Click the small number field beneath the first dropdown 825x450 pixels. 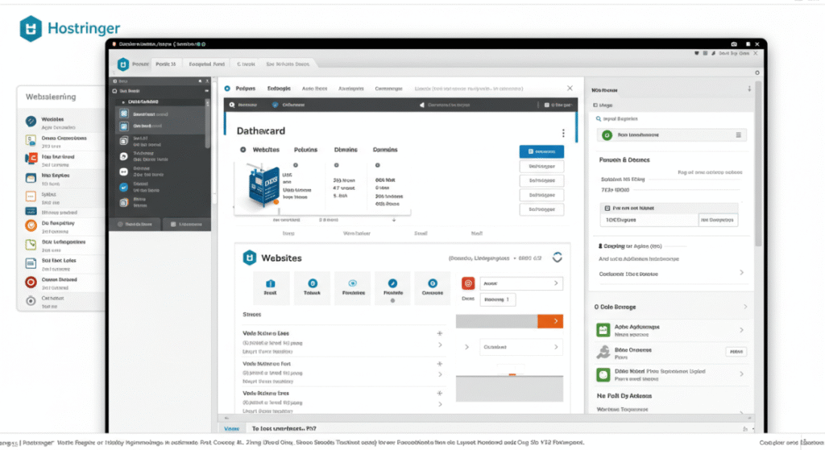coord(498,299)
